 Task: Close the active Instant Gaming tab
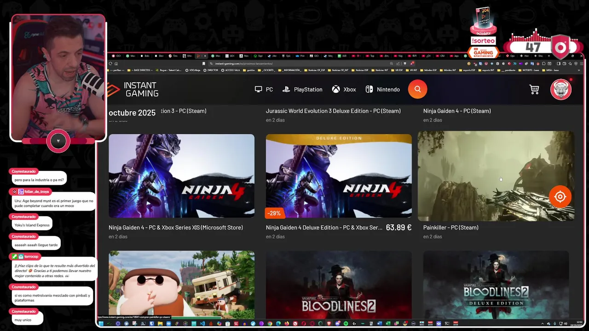(205, 56)
